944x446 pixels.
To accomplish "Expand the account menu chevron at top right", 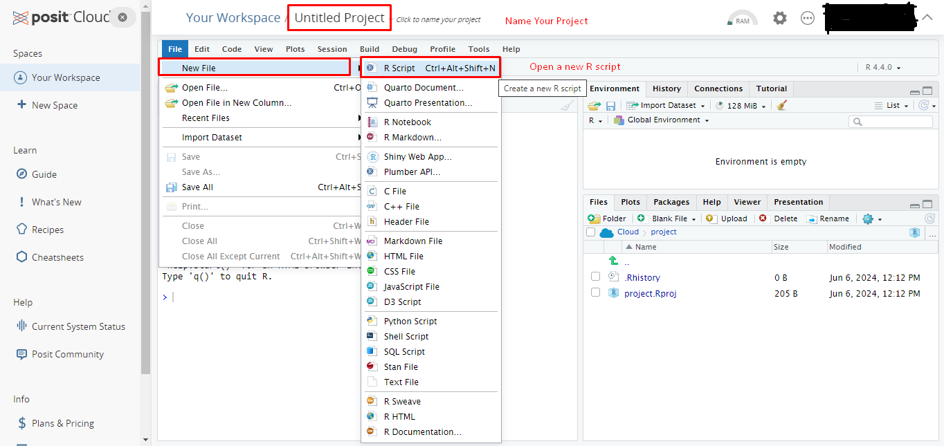I will click(927, 18).
